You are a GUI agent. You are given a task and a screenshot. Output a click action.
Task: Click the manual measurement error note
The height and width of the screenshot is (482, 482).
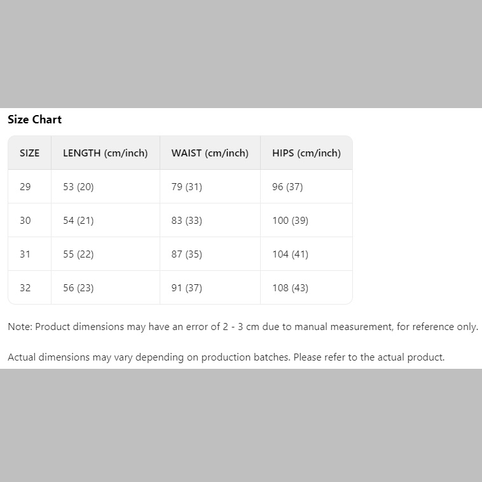tap(242, 326)
